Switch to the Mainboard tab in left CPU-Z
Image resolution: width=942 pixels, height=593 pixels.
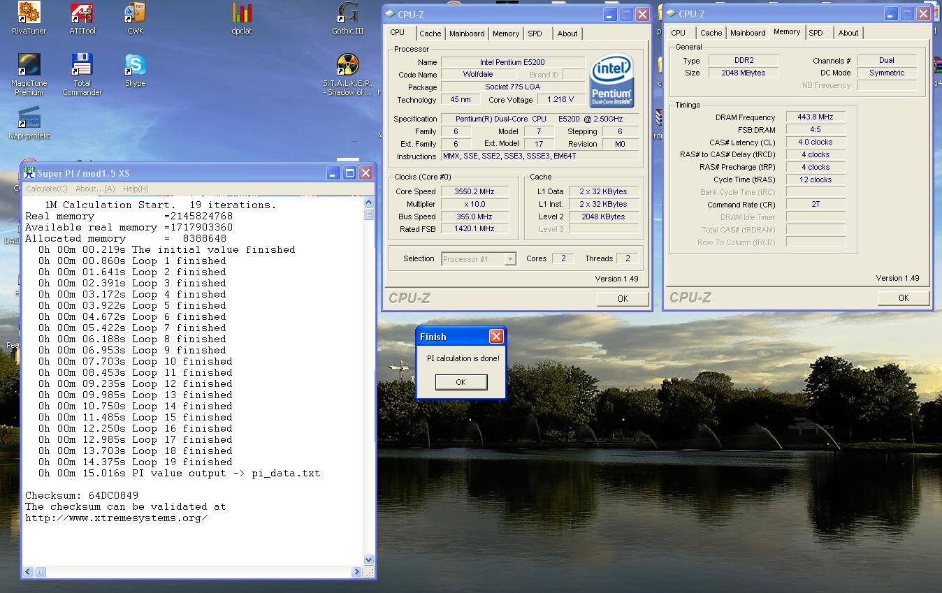pyautogui.click(x=467, y=34)
